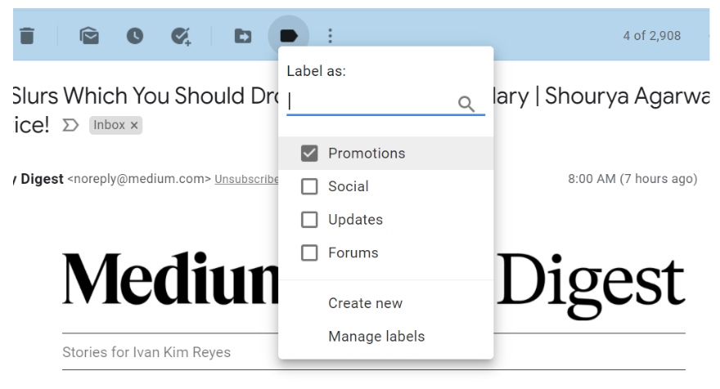Screen dimensions: 720x389
Task: Tick the Forums label checkbox
Action: pyautogui.click(x=309, y=253)
